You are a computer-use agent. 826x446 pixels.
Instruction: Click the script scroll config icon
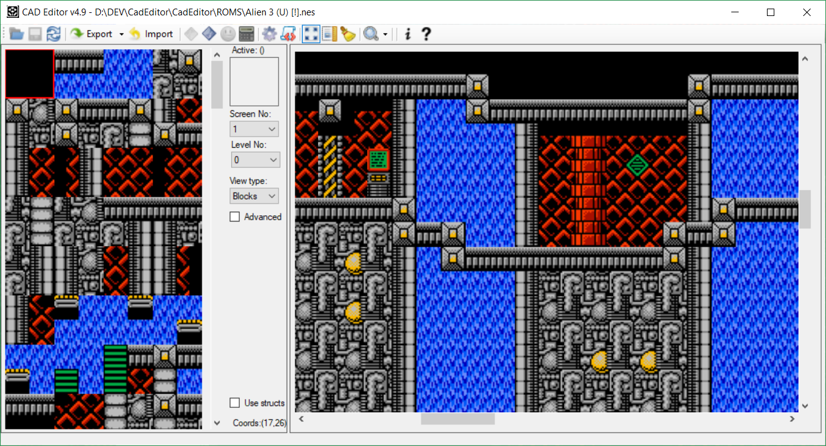(288, 34)
